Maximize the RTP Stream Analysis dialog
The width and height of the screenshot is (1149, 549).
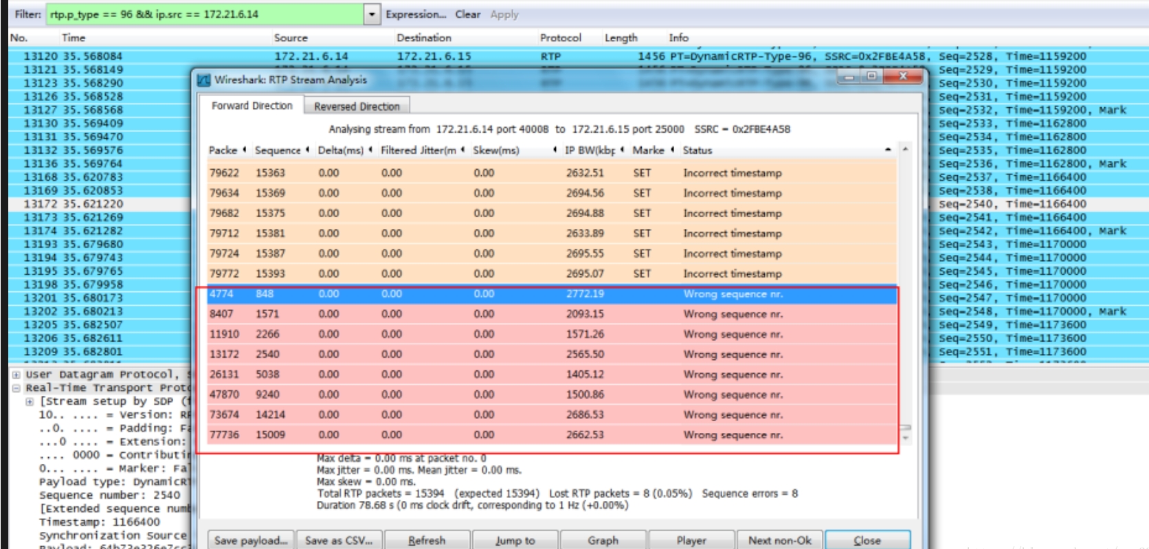pos(871,76)
